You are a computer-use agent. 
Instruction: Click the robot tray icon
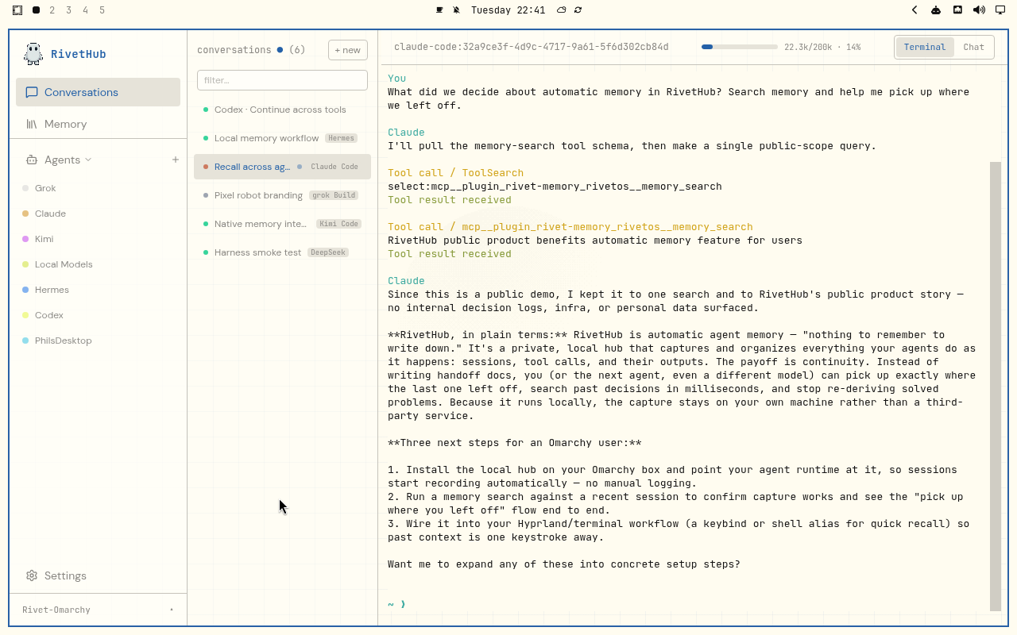click(x=936, y=10)
